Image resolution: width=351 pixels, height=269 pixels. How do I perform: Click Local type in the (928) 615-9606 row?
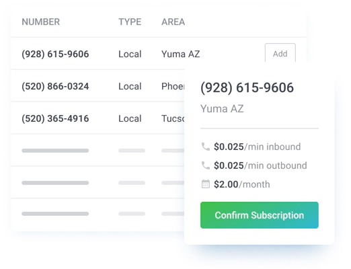click(x=130, y=54)
